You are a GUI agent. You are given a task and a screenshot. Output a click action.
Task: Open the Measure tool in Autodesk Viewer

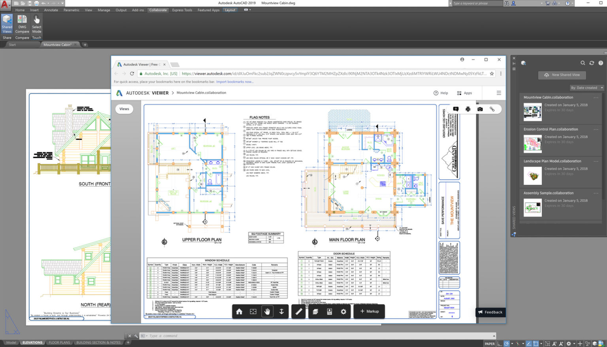point(298,311)
